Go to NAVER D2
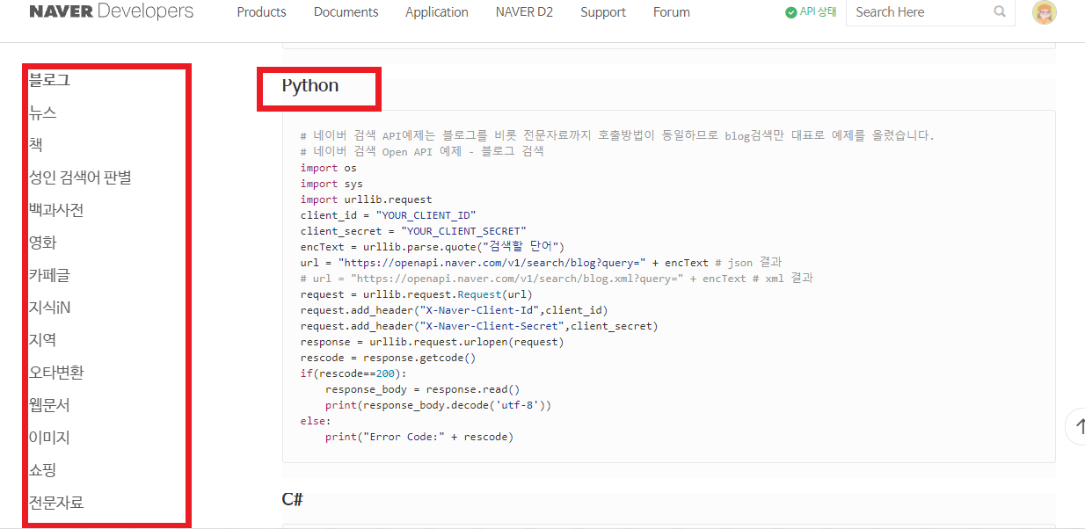This screenshot has width=1085, height=529. click(525, 12)
